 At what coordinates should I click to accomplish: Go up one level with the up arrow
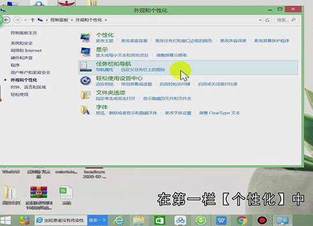click(33, 20)
